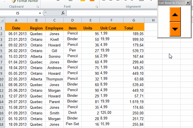The height and width of the screenshot is (128, 193).
Task: Click the units cell showing 81
Action: (90, 102)
